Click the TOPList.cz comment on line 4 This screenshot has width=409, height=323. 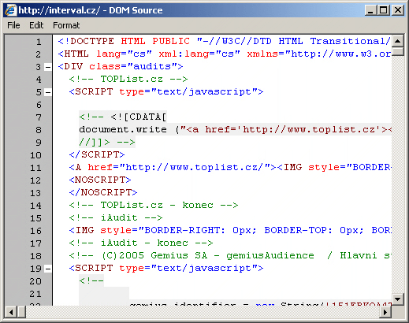click(x=128, y=79)
